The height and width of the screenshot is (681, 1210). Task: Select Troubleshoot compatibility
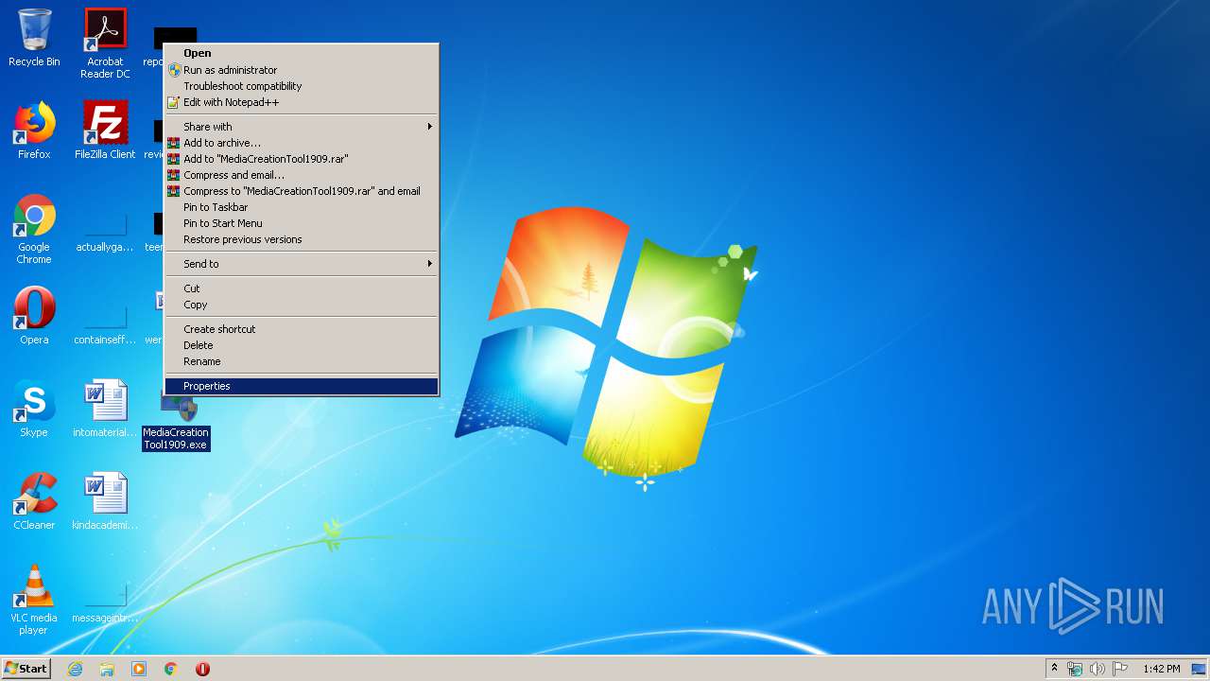click(302, 86)
